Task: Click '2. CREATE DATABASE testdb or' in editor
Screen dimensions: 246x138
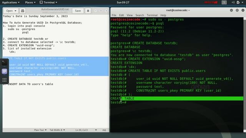Action: click(25, 39)
